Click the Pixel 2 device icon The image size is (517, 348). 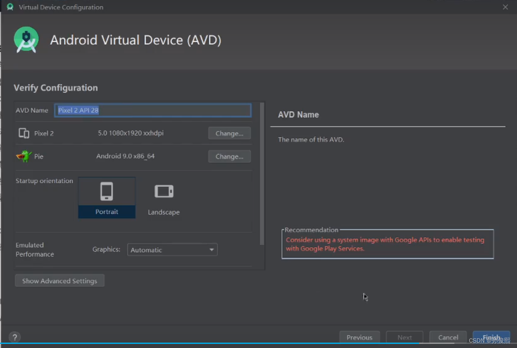(x=24, y=133)
